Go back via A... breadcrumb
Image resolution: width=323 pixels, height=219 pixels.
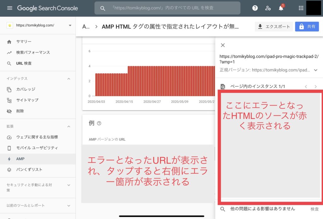pyautogui.click(x=86, y=27)
